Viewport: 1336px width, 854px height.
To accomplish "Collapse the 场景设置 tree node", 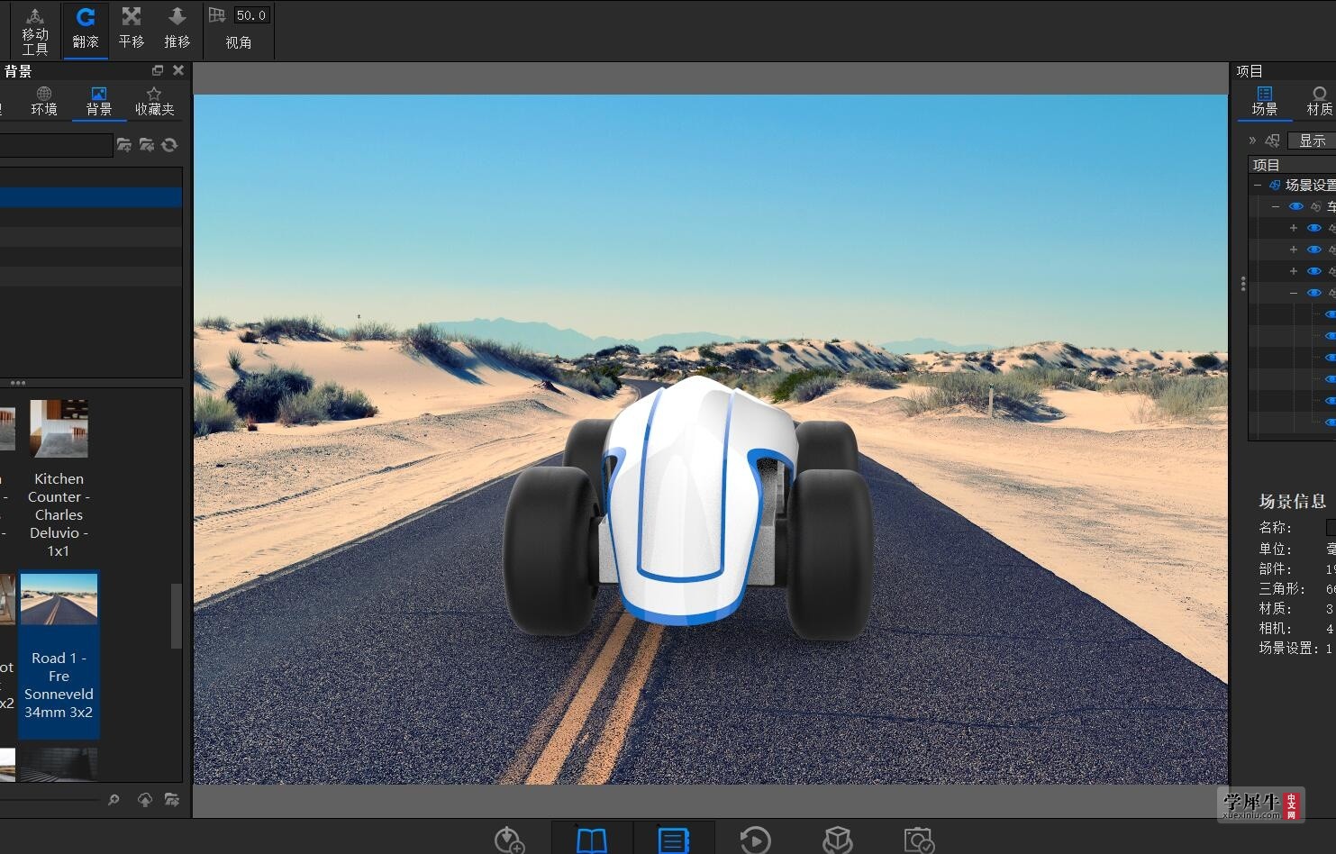I will click(x=1258, y=185).
